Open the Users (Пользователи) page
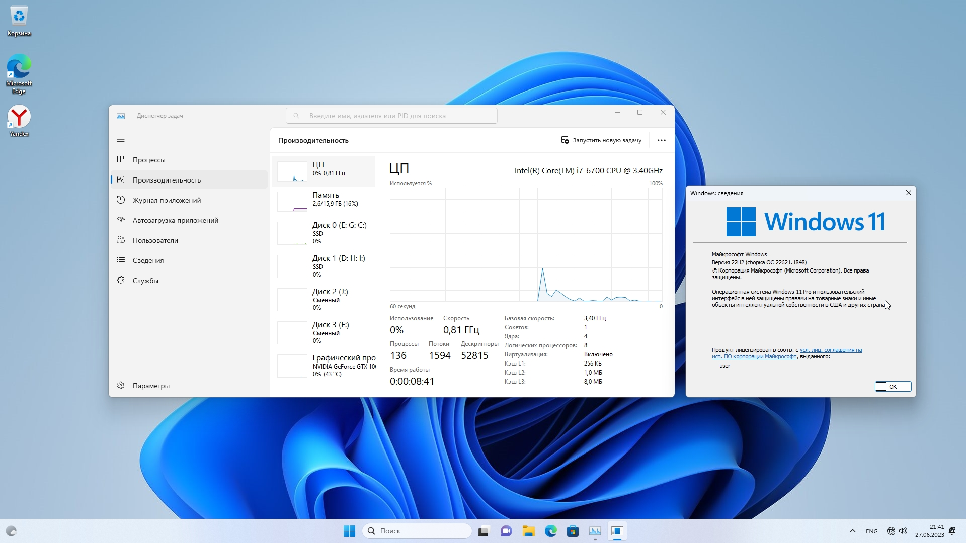The height and width of the screenshot is (543, 966). point(155,240)
